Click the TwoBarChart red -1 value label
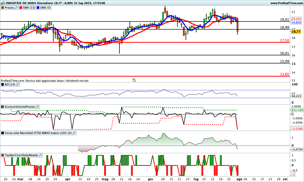 click(x=293, y=174)
